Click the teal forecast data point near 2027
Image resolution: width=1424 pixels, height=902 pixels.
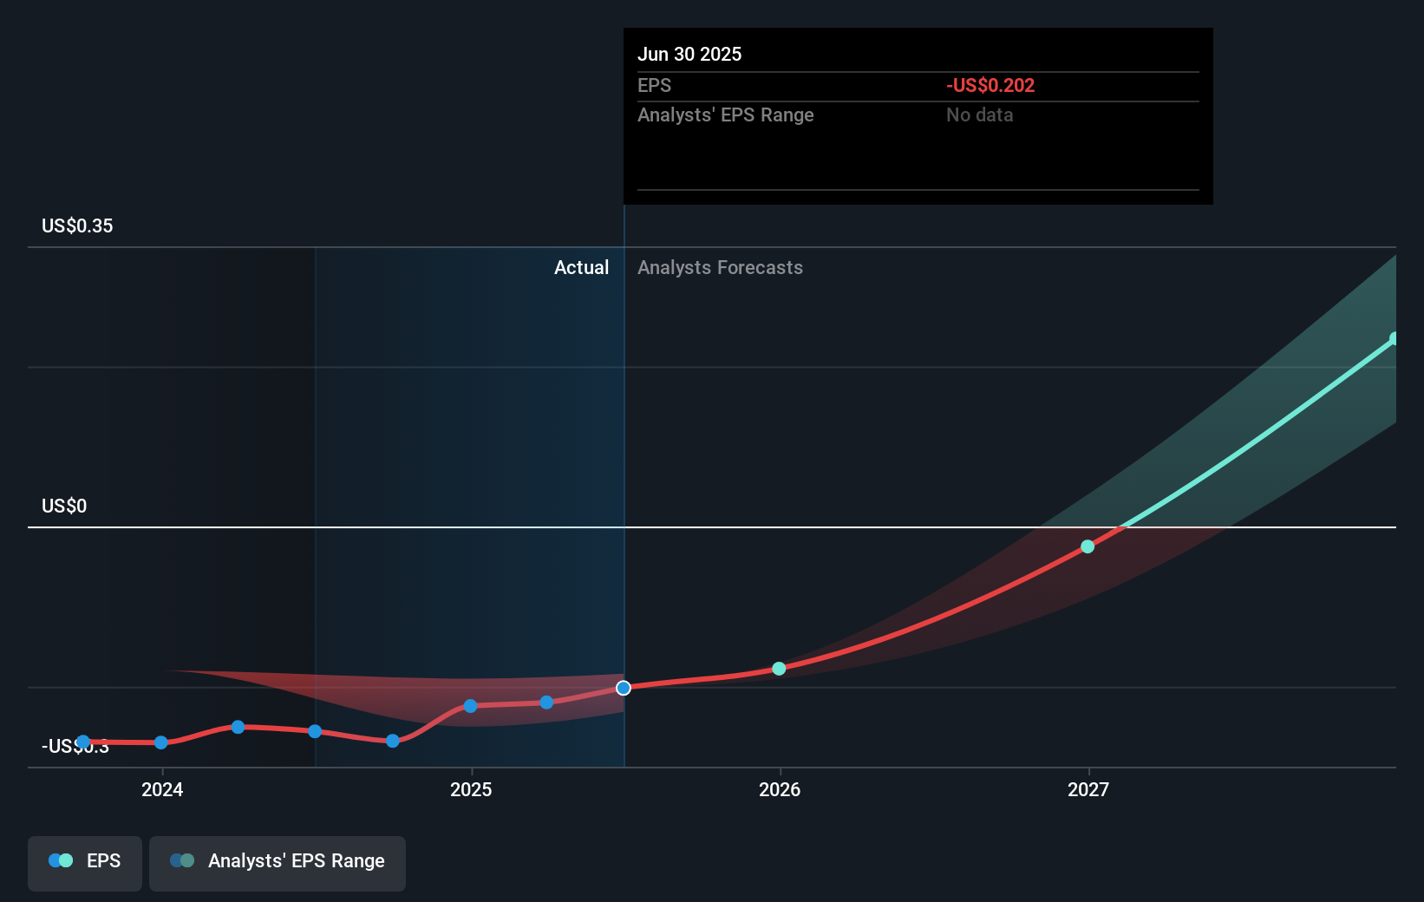(1087, 546)
